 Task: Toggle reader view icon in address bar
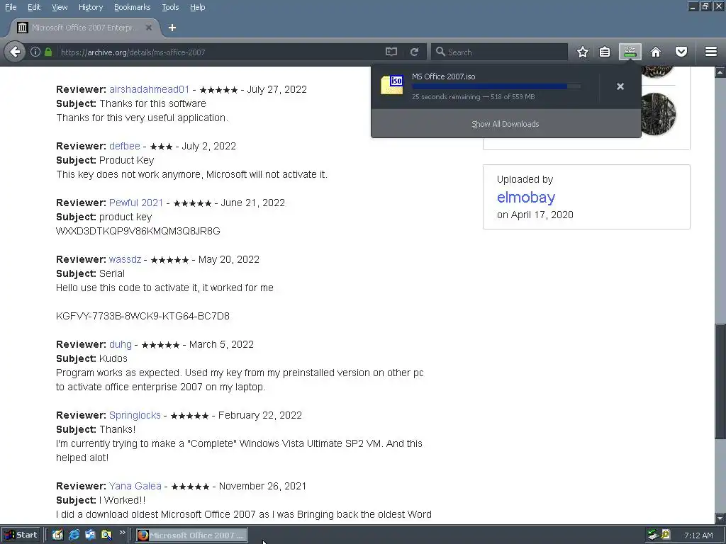(391, 52)
